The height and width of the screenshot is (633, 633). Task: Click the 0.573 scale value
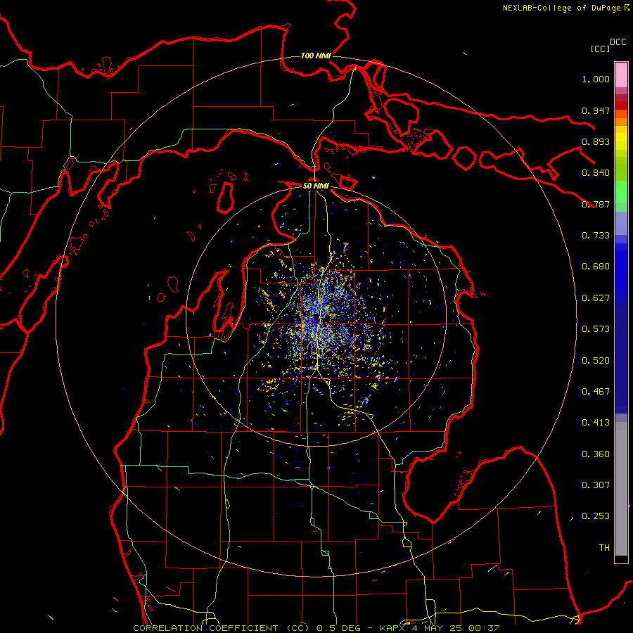point(596,329)
